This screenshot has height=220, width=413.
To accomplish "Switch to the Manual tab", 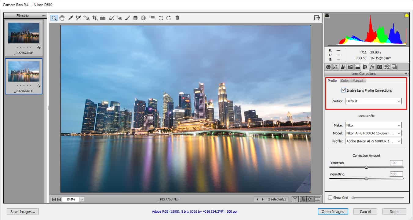I will tap(358, 81).
